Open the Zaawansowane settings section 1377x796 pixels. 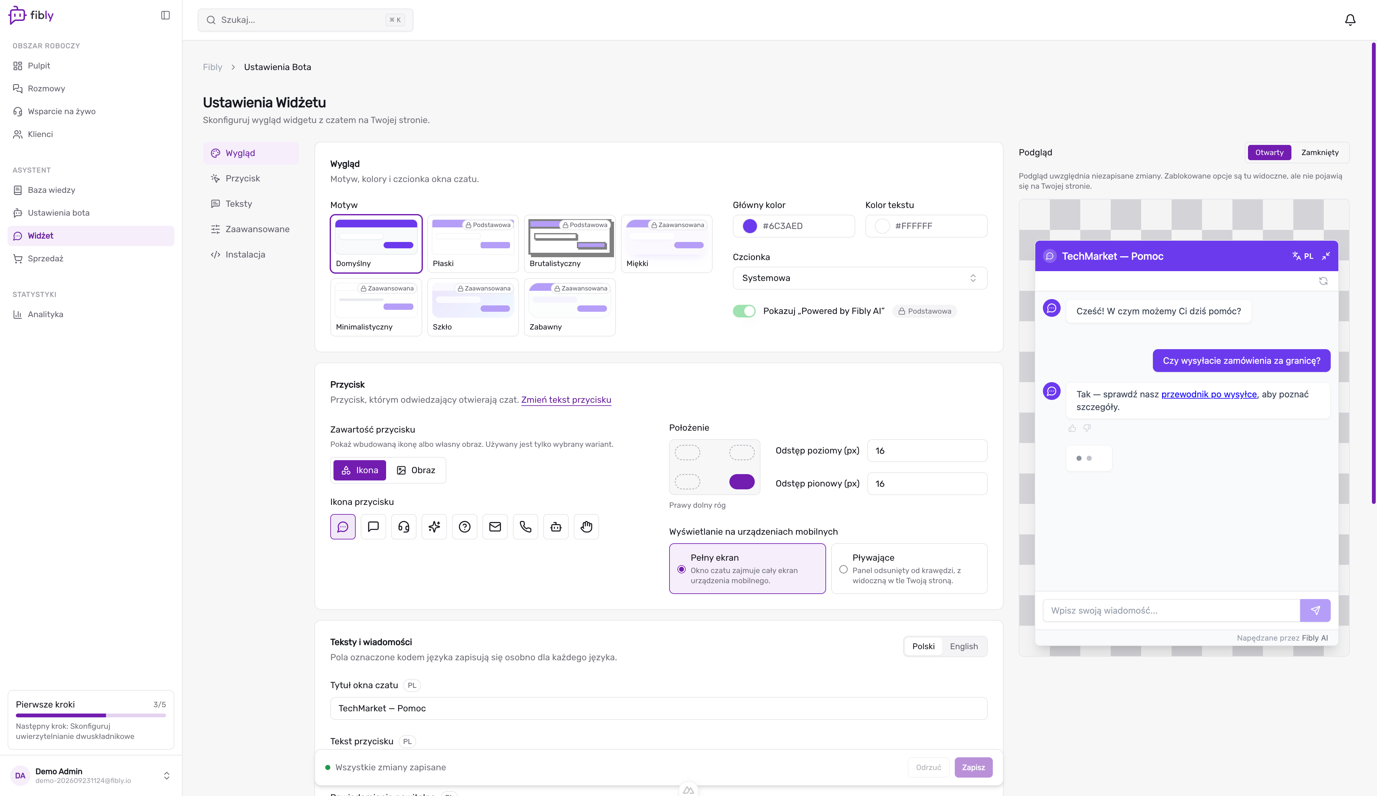coord(251,229)
